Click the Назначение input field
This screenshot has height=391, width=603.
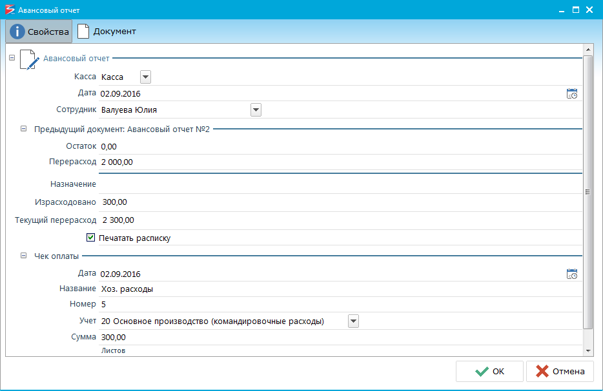pyautogui.click(x=340, y=184)
